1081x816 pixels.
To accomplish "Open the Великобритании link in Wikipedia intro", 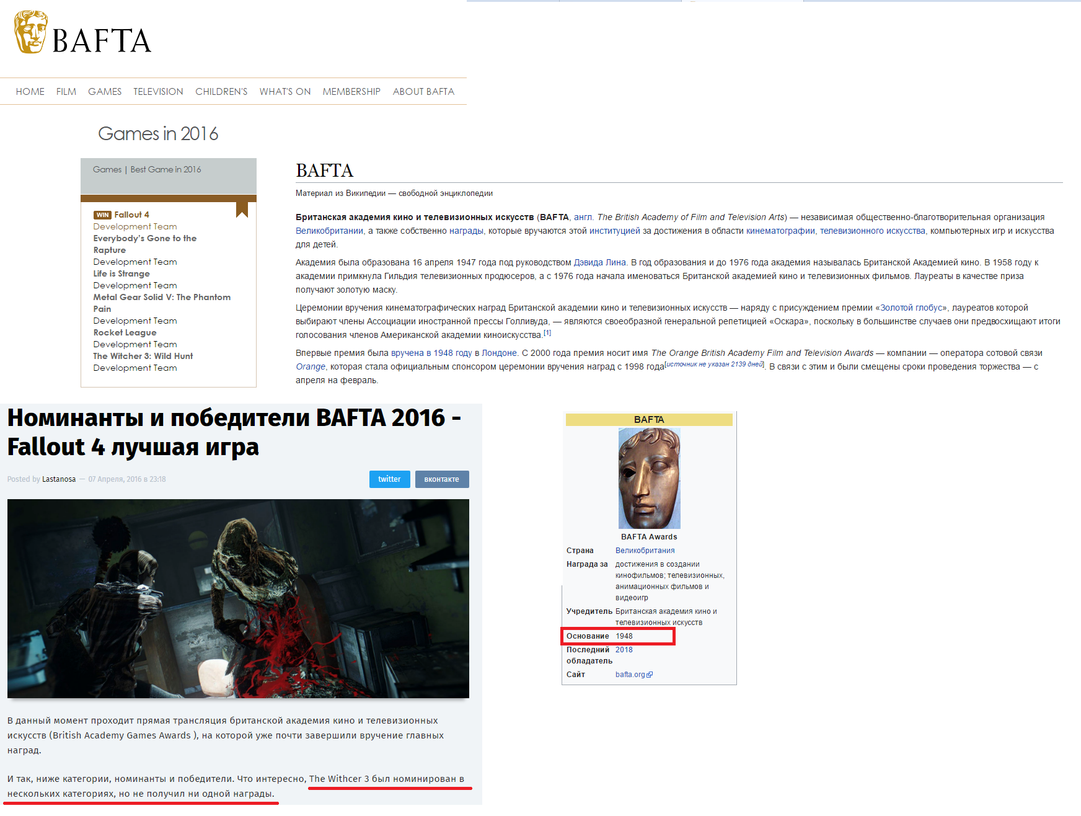I will (x=329, y=231).
